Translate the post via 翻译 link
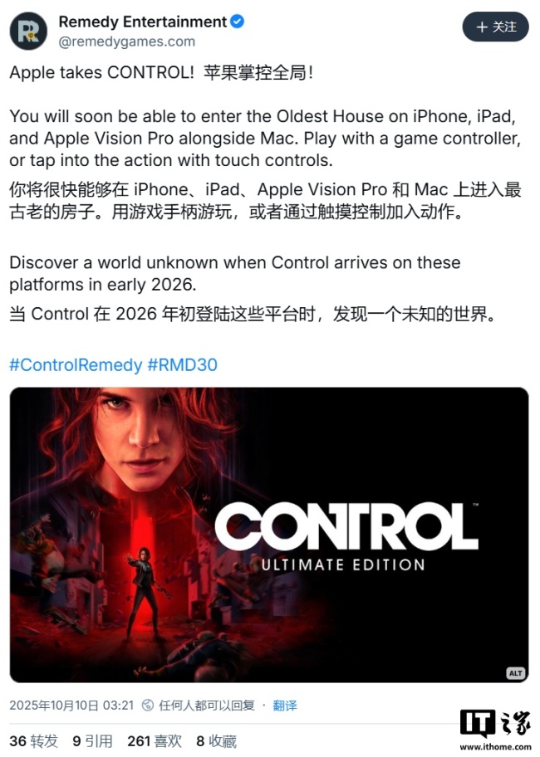The height and width of the screenshot is (757, 540). click(285, 706)
